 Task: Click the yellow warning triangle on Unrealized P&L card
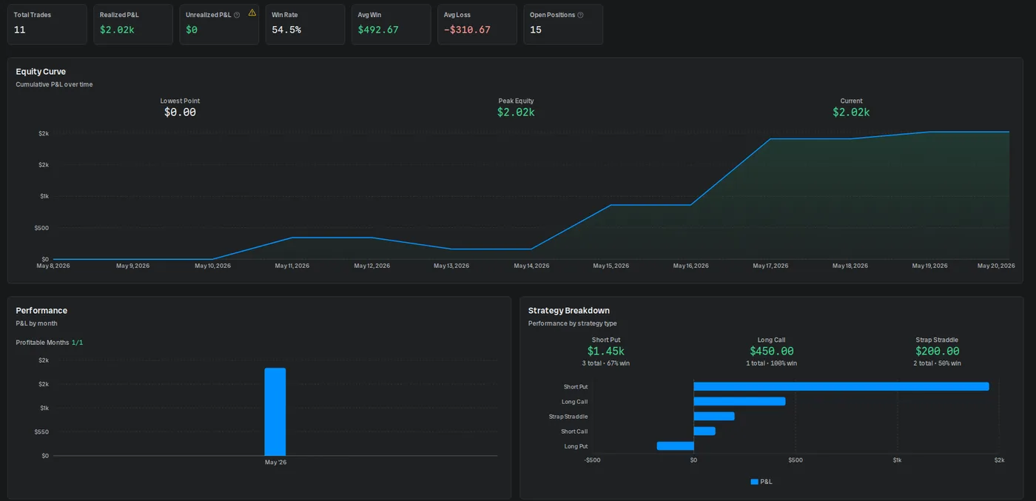[x=252, y=13]
